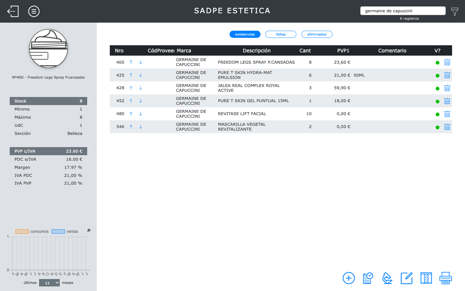The image size is (465, 291).
Task: Add a new product with plus icon
Action: [x=349, y=278]
